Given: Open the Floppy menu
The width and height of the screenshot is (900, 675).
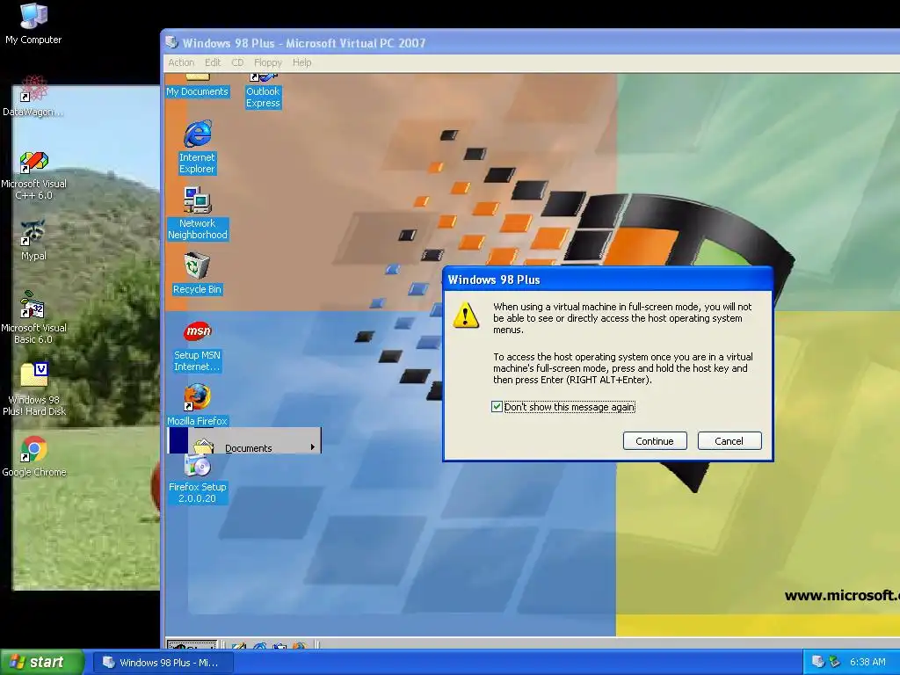Looking at the screenshot, I should click(267, 62).
